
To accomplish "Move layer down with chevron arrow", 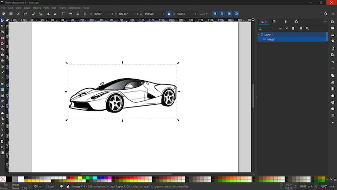I will pos(287,28).
